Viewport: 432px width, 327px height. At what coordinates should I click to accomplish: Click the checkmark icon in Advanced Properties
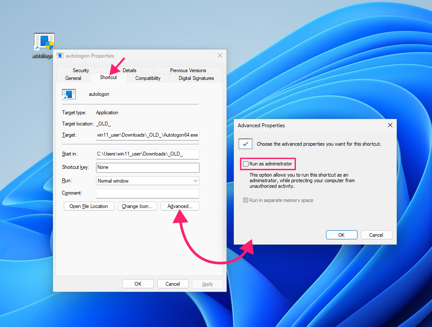246,144
